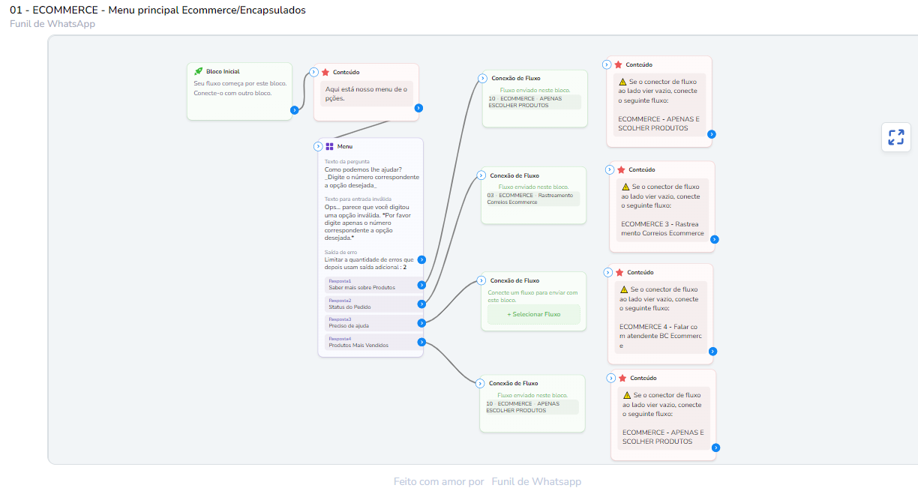
Task: Expand flow canvas to fullscreen
Action: click(895, 137)
